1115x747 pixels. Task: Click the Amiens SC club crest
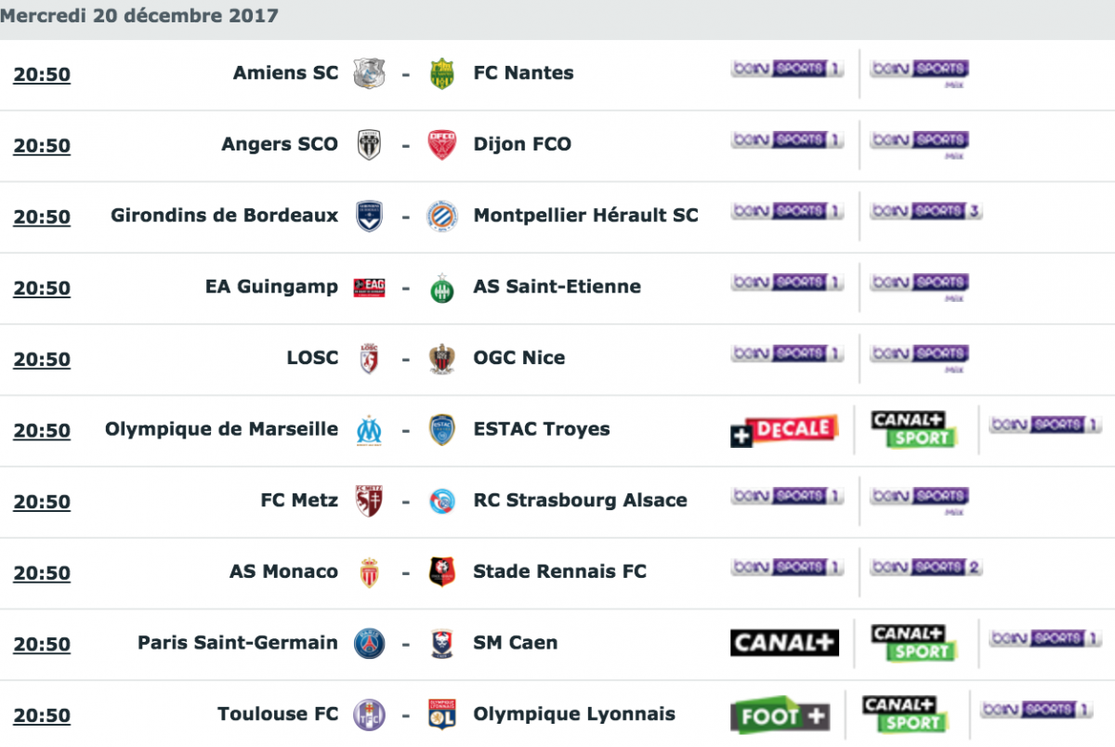369,73
